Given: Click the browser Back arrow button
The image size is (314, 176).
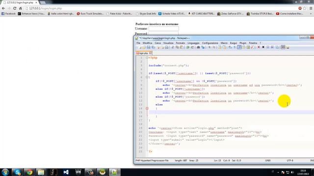Looking at the screenshot, I should tap(3, 8).
